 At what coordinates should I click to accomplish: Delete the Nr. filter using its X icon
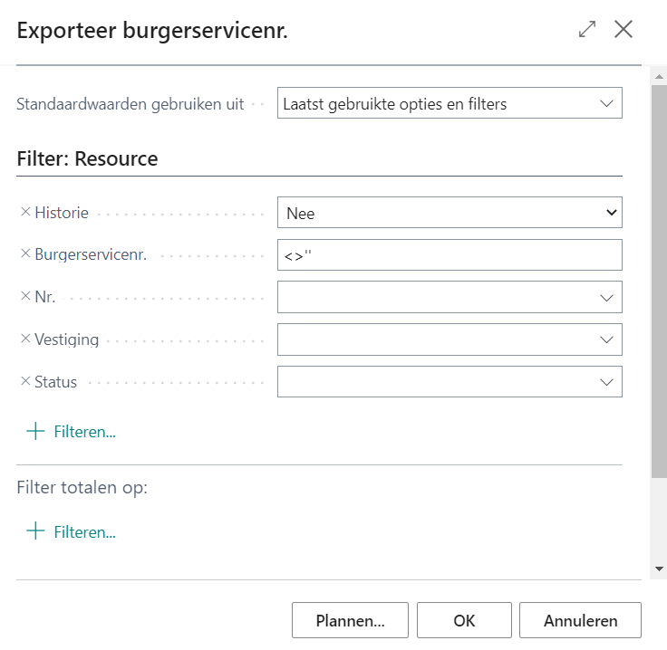coord(25,297)
